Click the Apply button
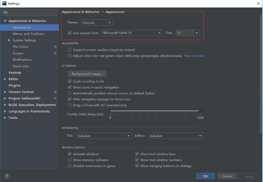This screenshot has height=182, width=263. coord(249,176)
